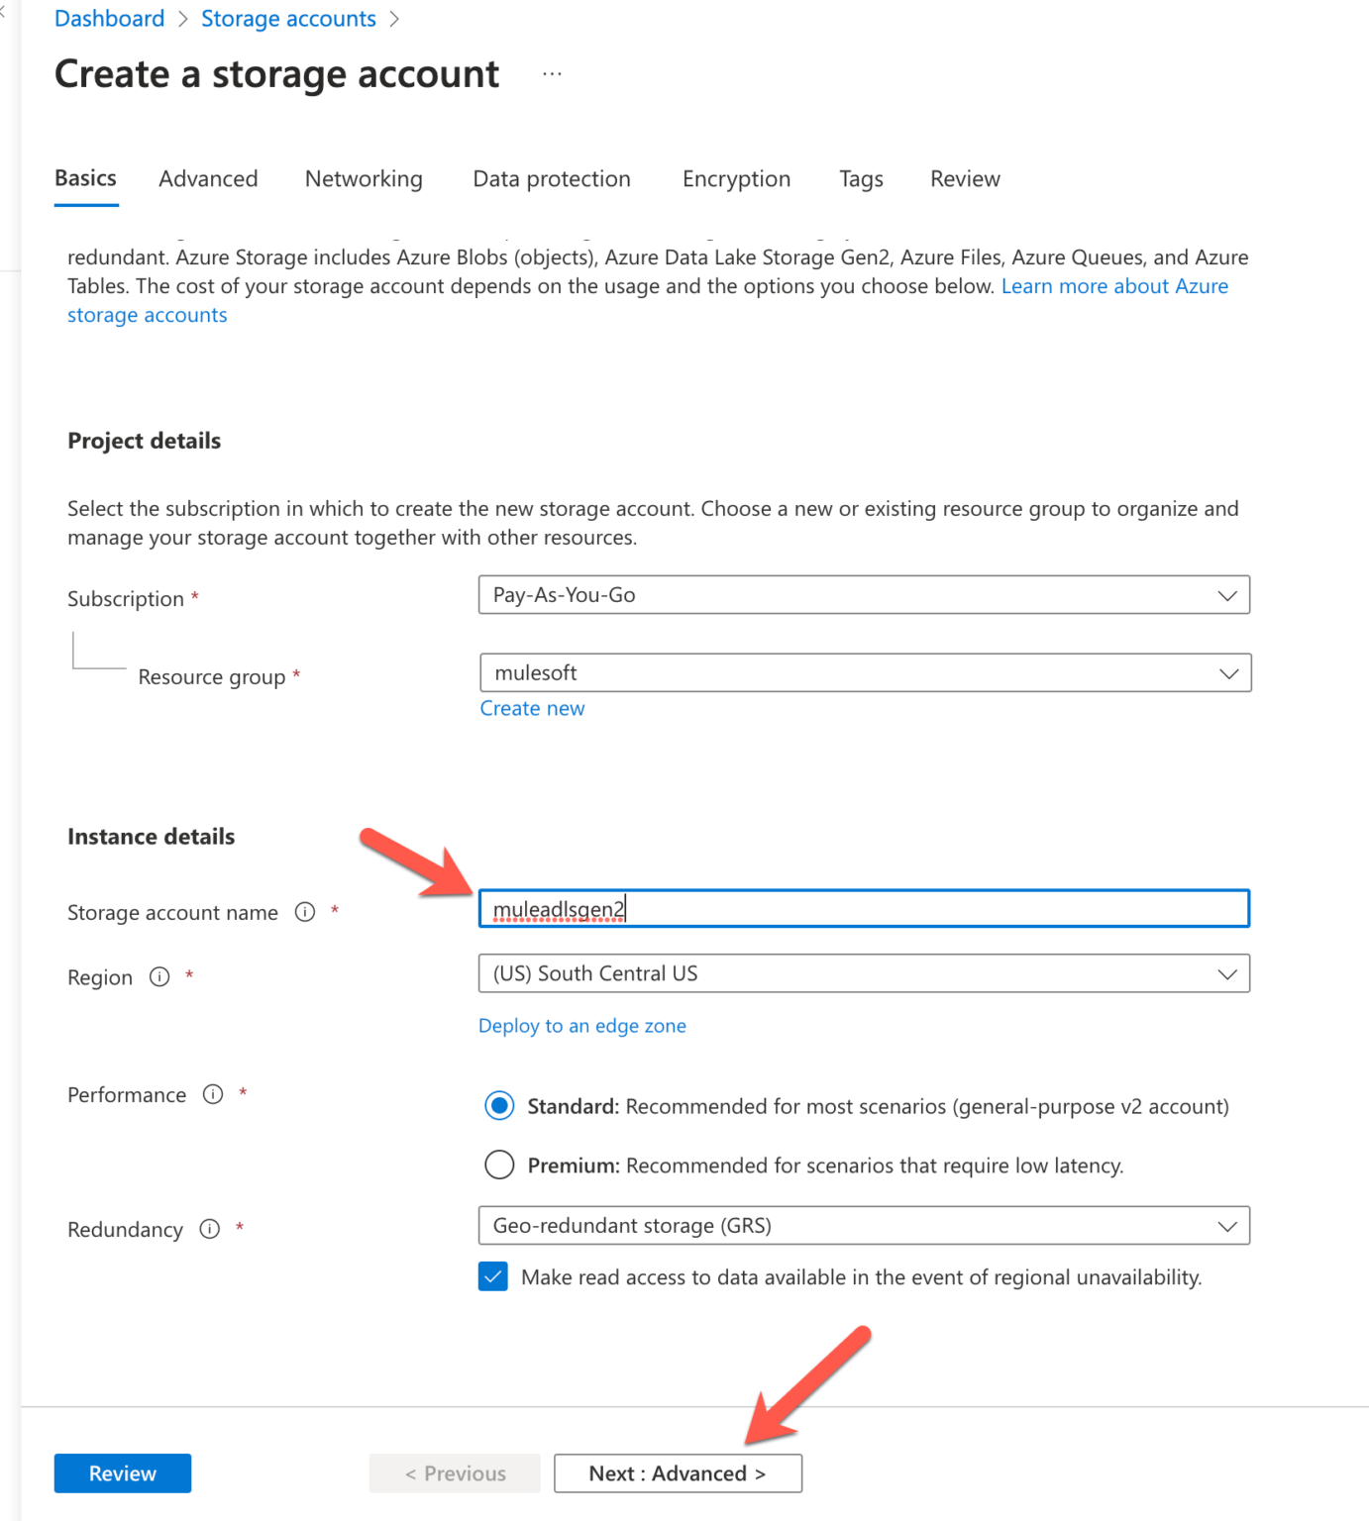
Task: Select the Premium performance option
Action: pyautogui.click(x=500, y=1166)
